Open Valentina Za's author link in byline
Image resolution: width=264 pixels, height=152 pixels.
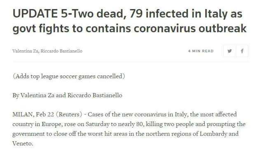[26, 51]
